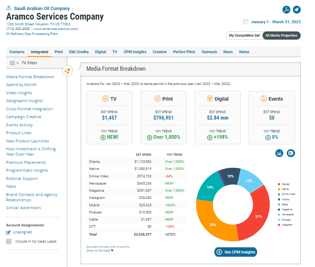315x267 pixels.
Task: Switch to My Competitive Set
Action: pos(244,36)
